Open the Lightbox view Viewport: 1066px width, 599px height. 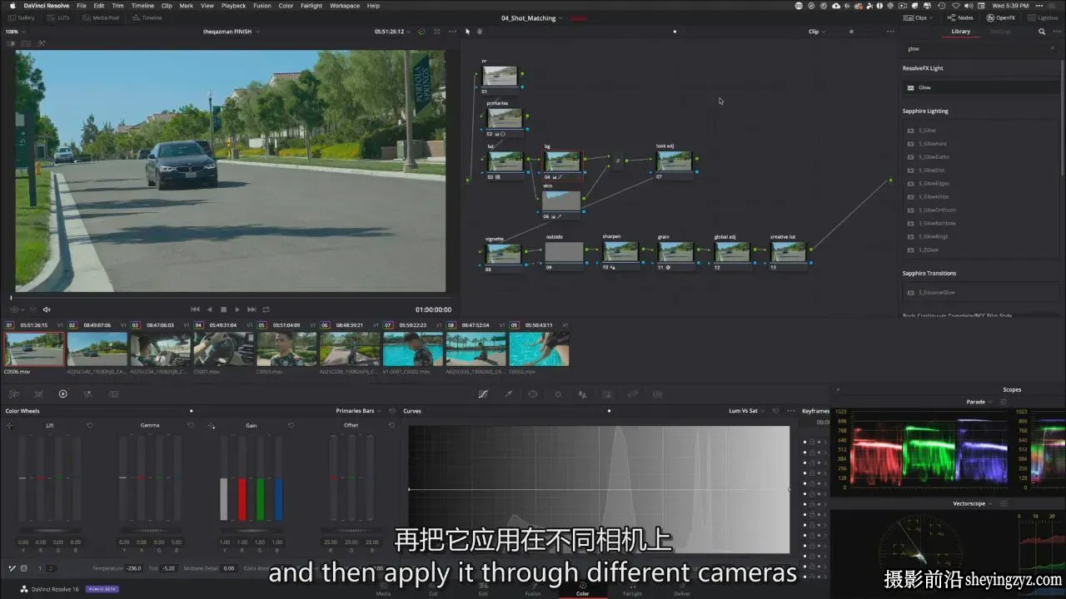point(1044,17)
